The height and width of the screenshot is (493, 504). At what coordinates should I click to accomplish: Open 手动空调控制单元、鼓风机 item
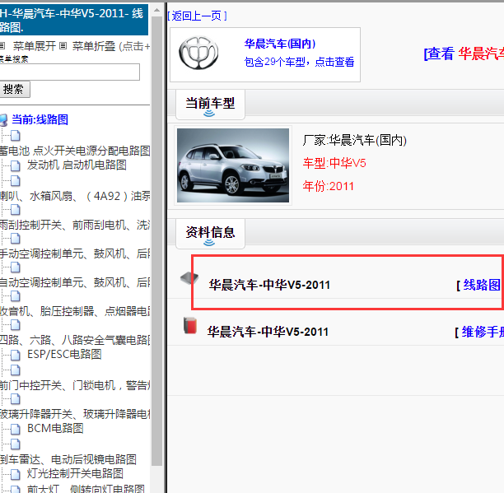point(75,253)
